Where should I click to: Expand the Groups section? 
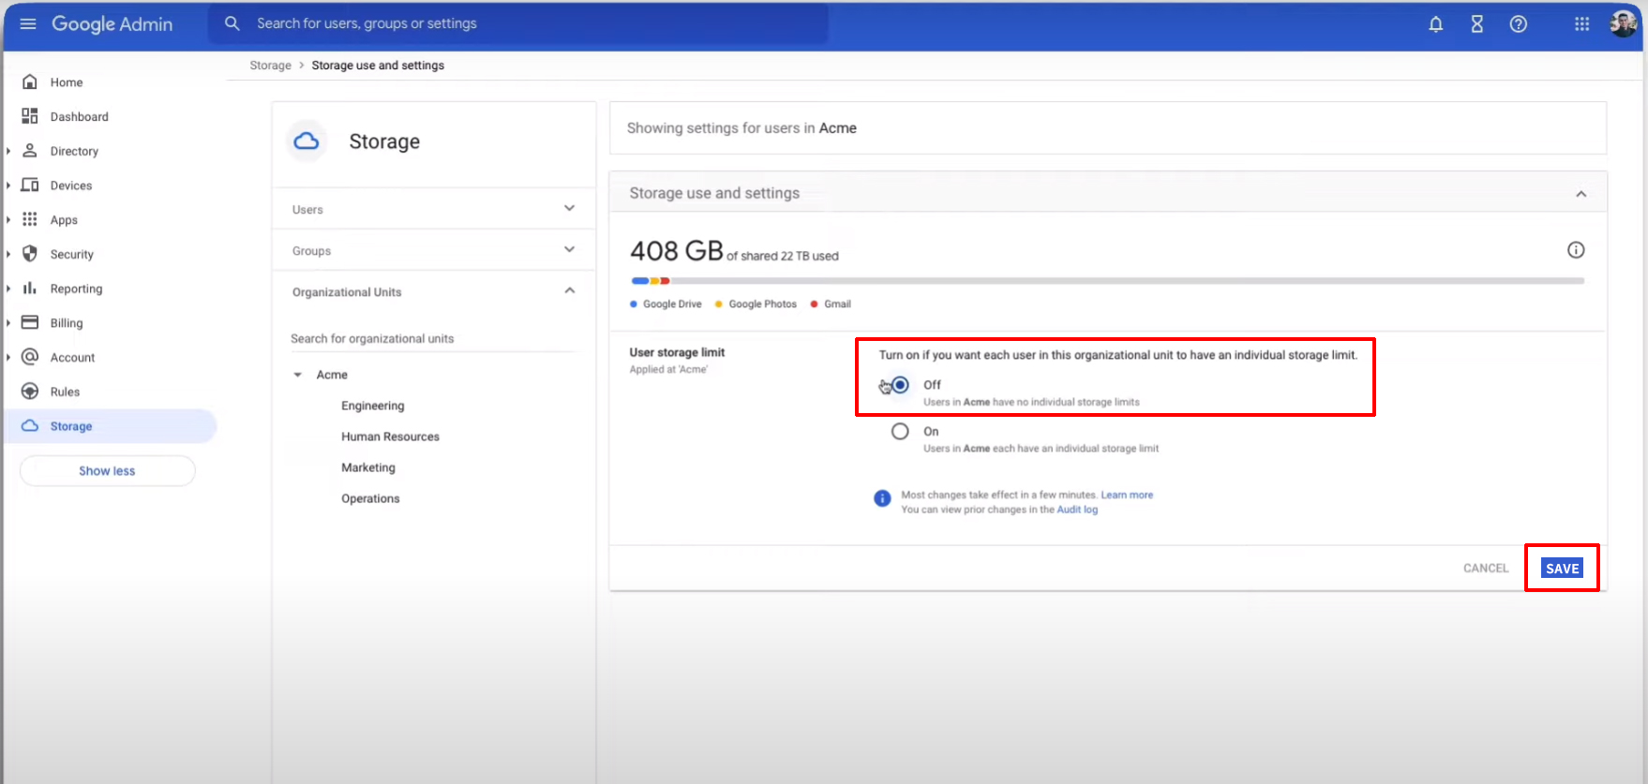pyautogui.click(x=569, y=250)
